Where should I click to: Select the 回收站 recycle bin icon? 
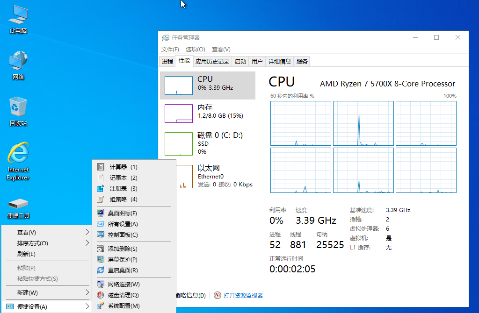click(18, 111)
